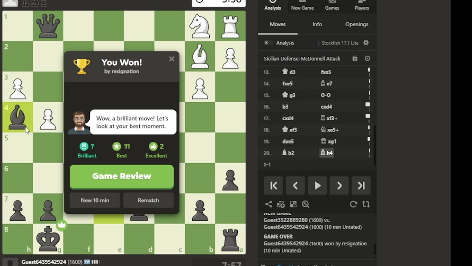Image resolution: width=472 pixels, height=266 pixels.
Task: Start a New 10 min game
Action: point(95,200)
